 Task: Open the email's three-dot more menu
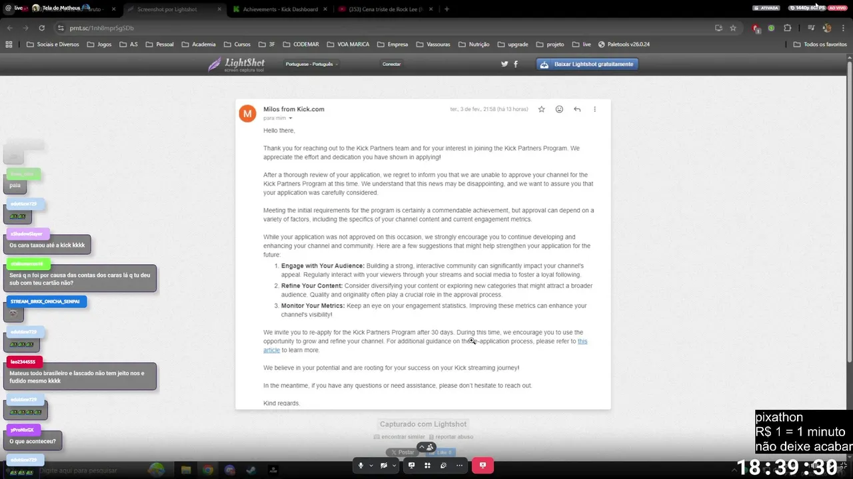(595, 109)
